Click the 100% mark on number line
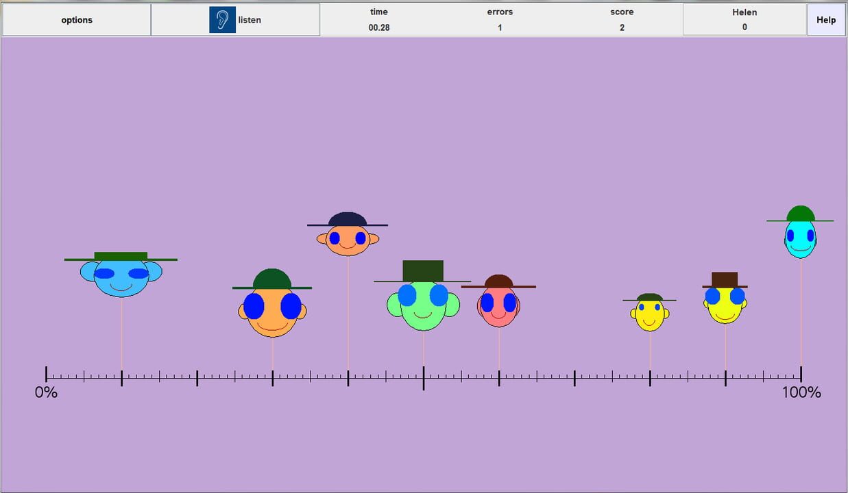Image resolution: width=848 pixels, height=493 pixels. [801, 375]
